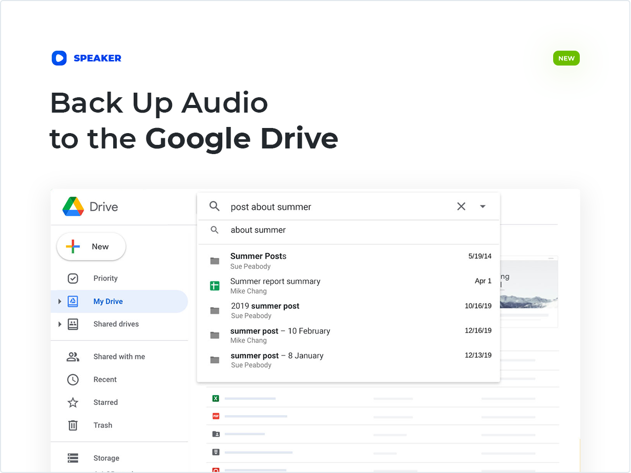Viewport: 631px width, 473px height.
Task: Click the green Sheets icon for Summer report
Action: [x=215, y=286]
